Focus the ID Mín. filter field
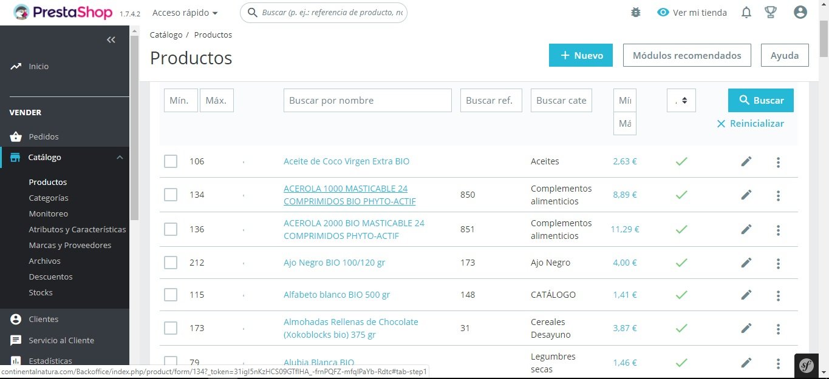The image size is (829, 379). [181, 100]
